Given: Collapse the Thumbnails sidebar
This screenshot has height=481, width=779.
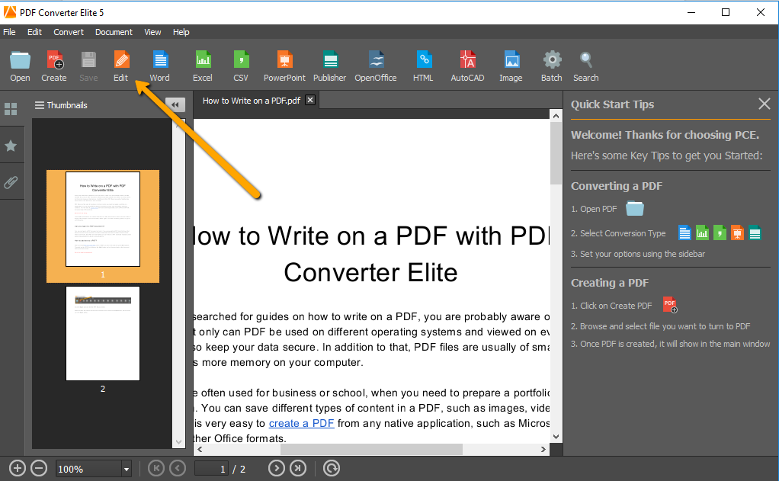Looking at the screenshot, I should pos(175,104).
